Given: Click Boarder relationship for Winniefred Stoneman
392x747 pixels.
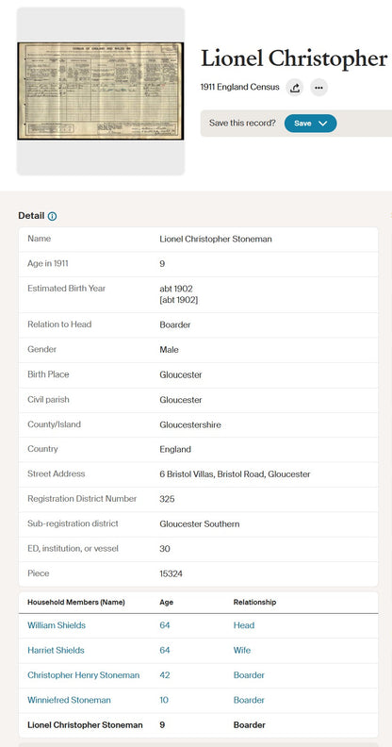Looking at the screenshot, I should tap(249, 700).
